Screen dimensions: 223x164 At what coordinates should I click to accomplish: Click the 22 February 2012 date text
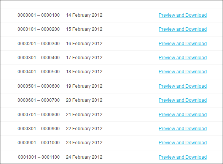coord(84,129)
